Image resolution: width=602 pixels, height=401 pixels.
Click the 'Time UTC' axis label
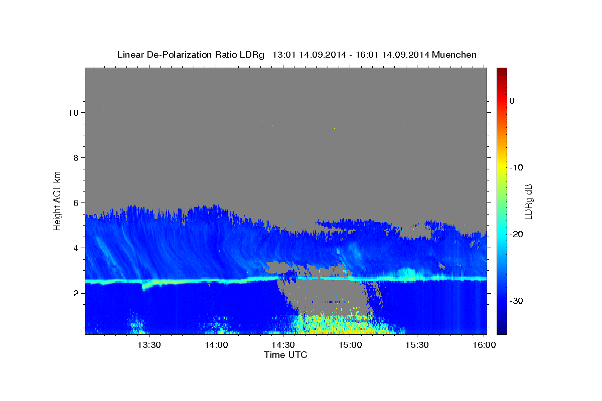[x=285, y=355]
